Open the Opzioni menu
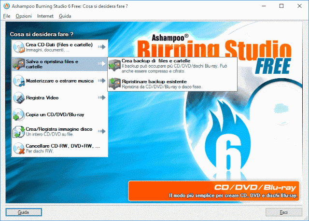The image size is (309, 221). coord(24,16)
